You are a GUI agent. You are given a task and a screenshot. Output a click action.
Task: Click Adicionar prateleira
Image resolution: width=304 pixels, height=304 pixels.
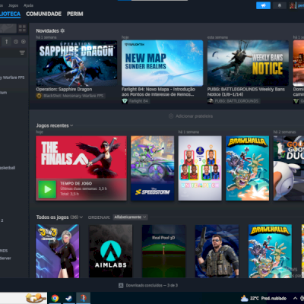tap(194, 116)
